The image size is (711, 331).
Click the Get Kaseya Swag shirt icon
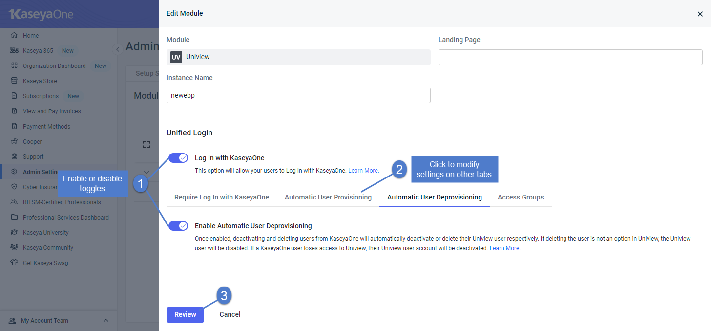14,263
